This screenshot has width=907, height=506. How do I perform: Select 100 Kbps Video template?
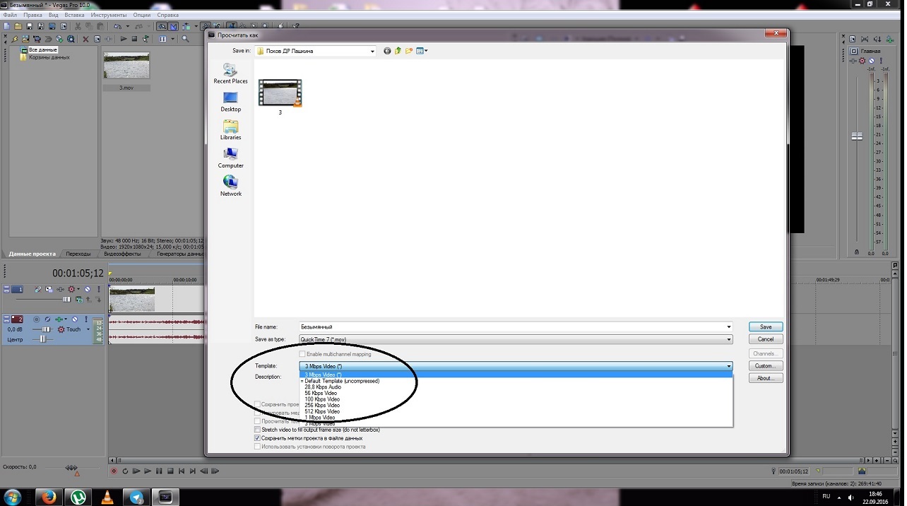[x=516, y=399]
